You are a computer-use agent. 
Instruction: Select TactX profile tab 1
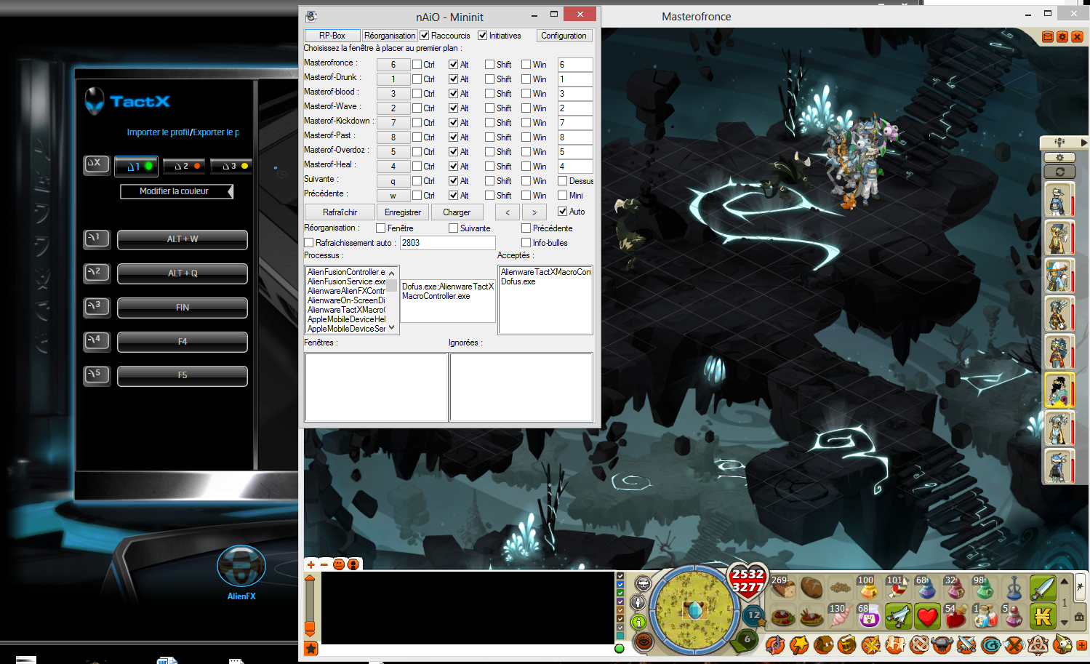(136, 167)
